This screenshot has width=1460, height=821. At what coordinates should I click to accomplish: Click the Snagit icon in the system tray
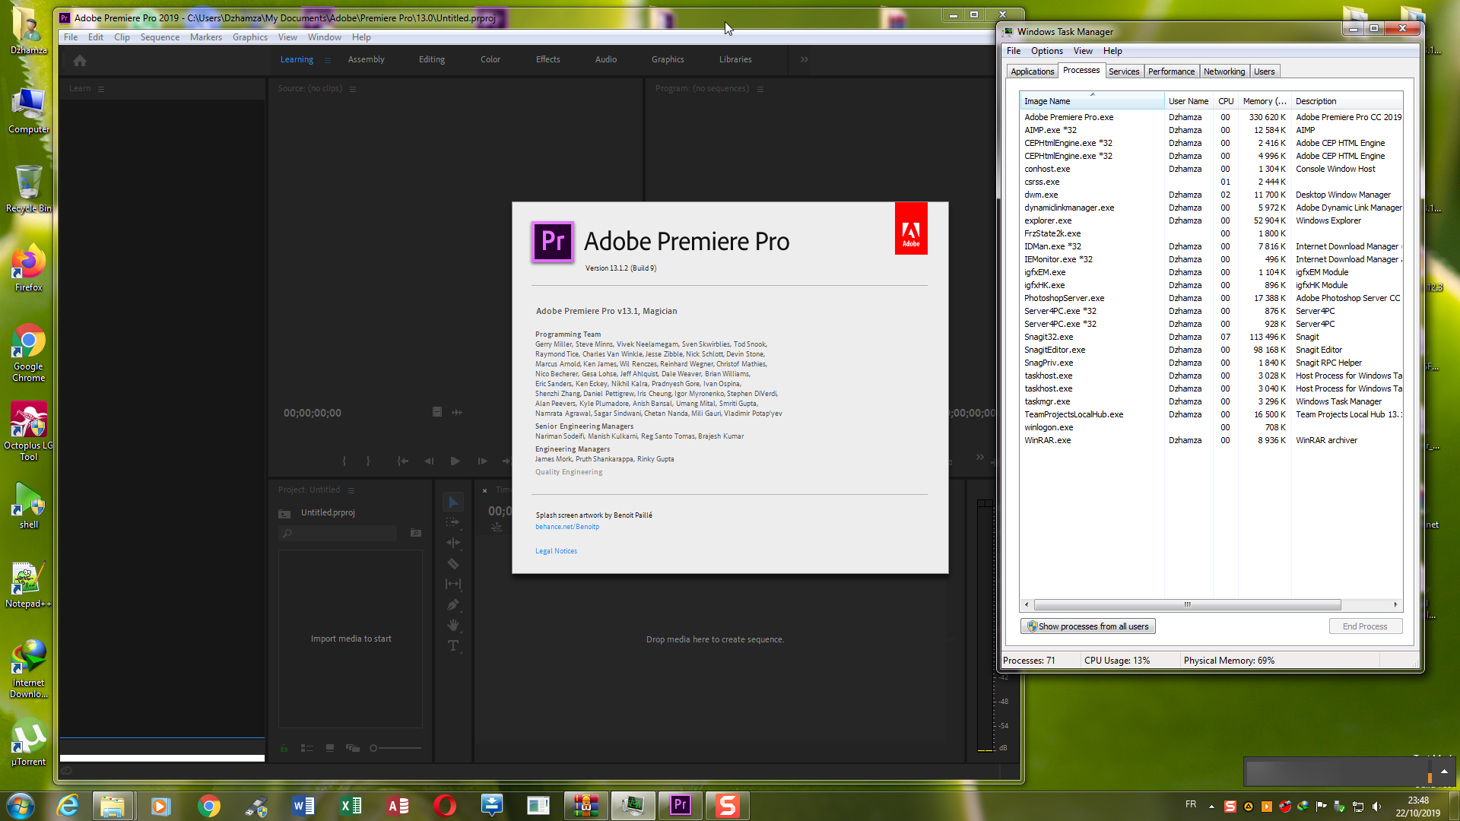pos(1230,807)
